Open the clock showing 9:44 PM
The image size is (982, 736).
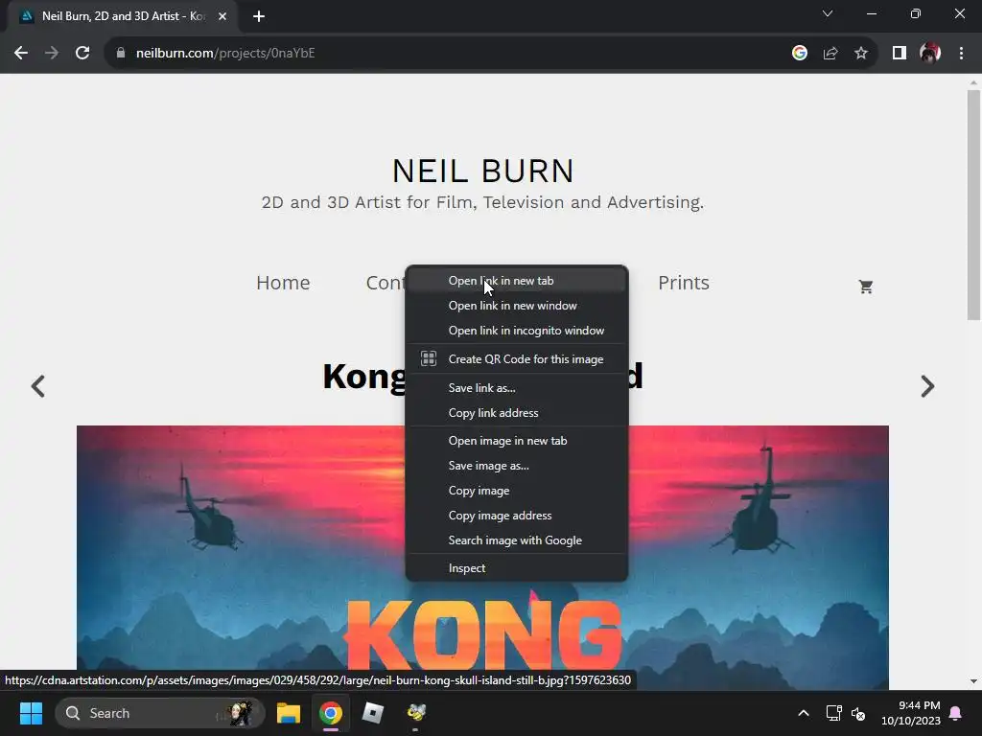point(911,713)
